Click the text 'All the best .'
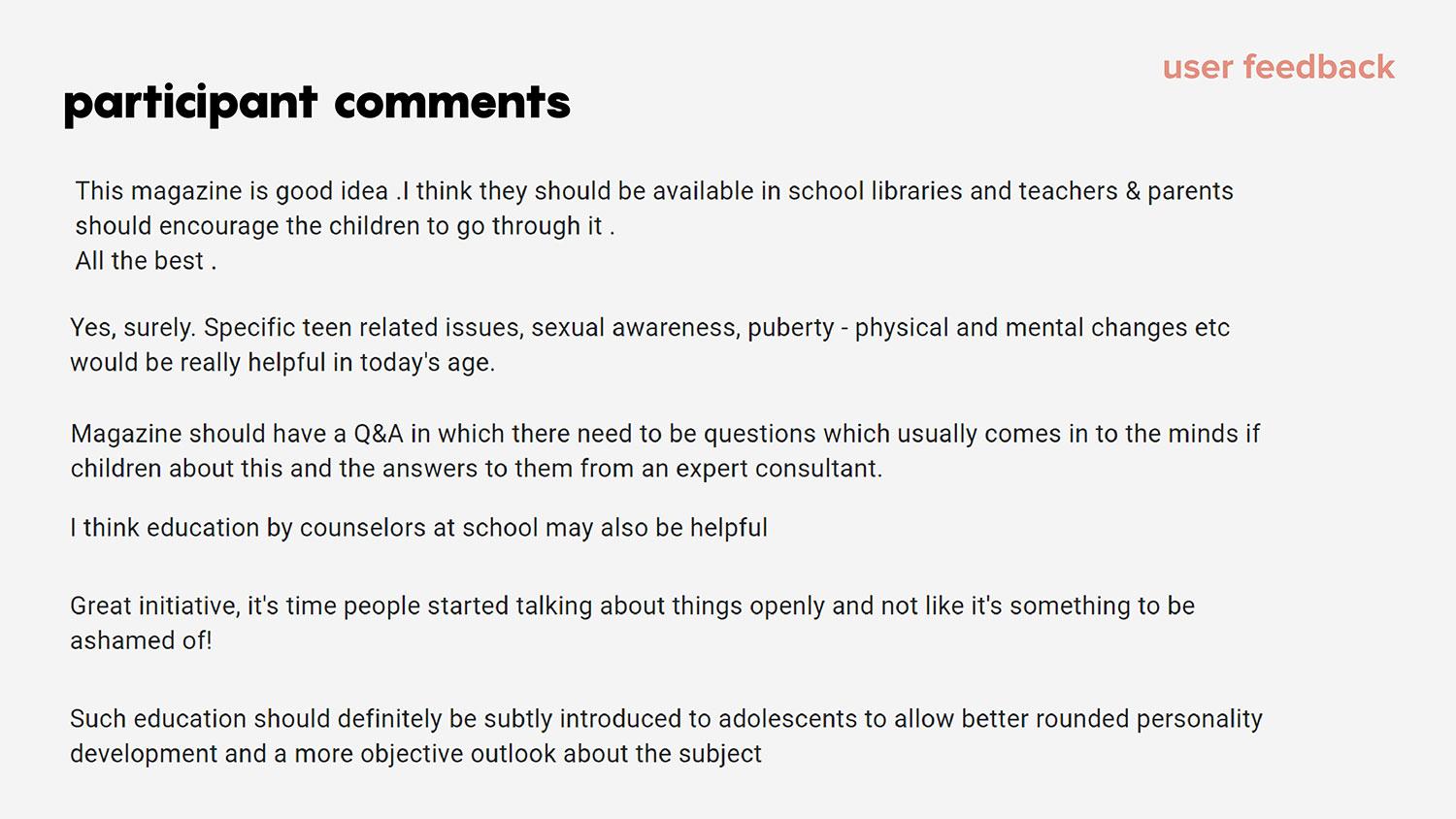The image size is (1456, 819). (146, 261)
